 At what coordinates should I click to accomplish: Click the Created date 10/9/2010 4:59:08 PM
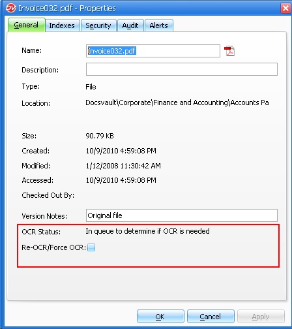tap(121, 151)
